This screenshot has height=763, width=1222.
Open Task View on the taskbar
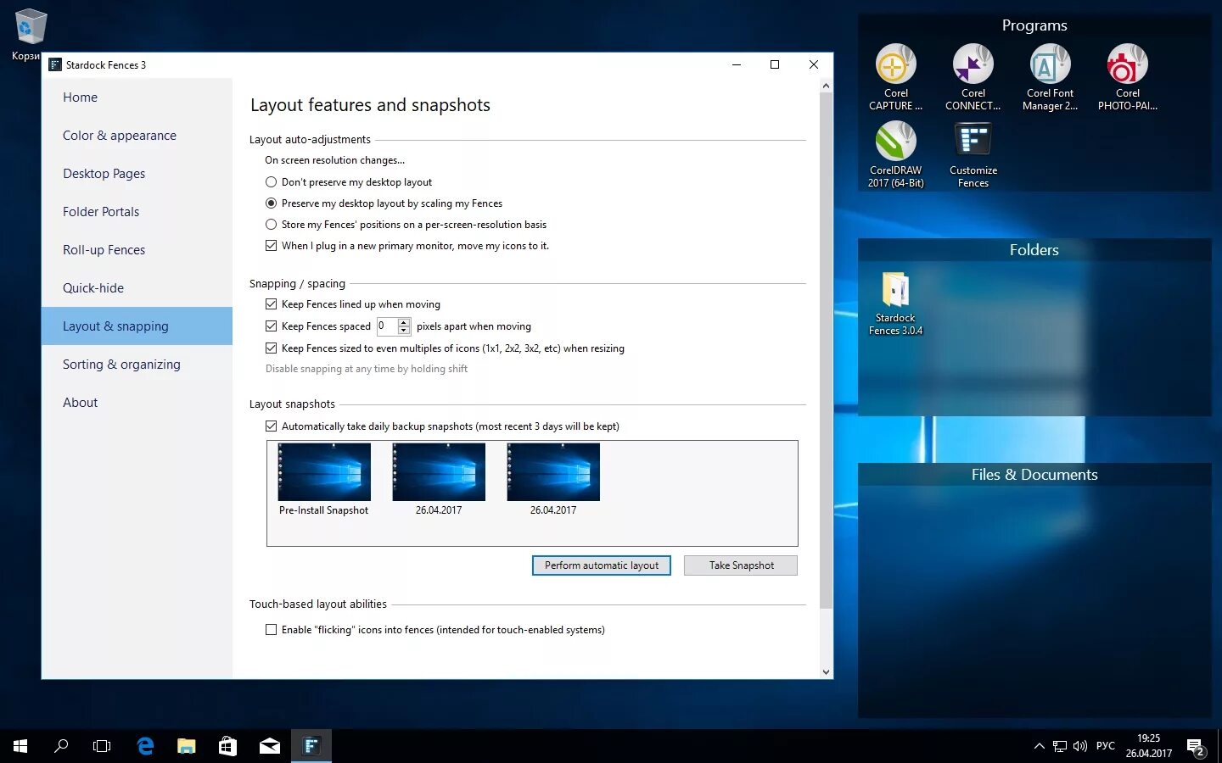point(102,746)
